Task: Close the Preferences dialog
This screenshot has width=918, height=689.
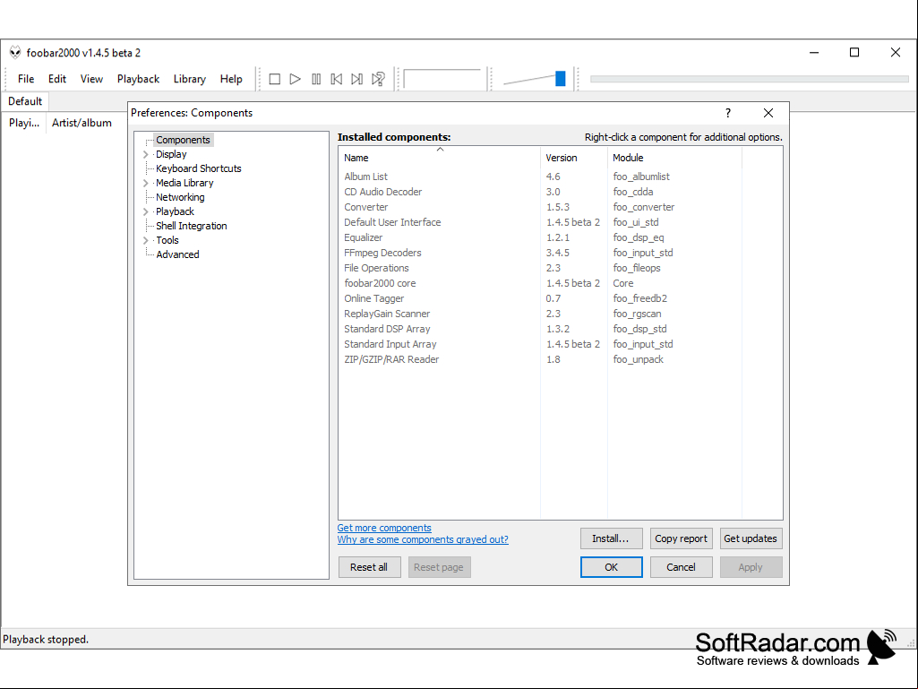Action: [768, 113]
